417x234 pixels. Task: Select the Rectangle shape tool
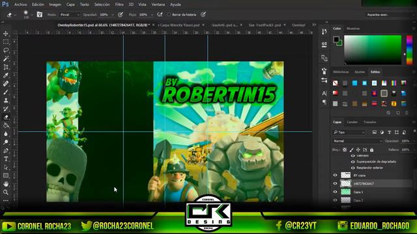(x=6, y=175)
